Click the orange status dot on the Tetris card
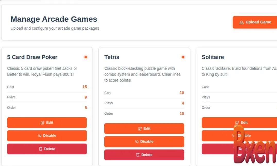This screenshot has height=166, width=277. pyautogui.click(x=183, y=57)
